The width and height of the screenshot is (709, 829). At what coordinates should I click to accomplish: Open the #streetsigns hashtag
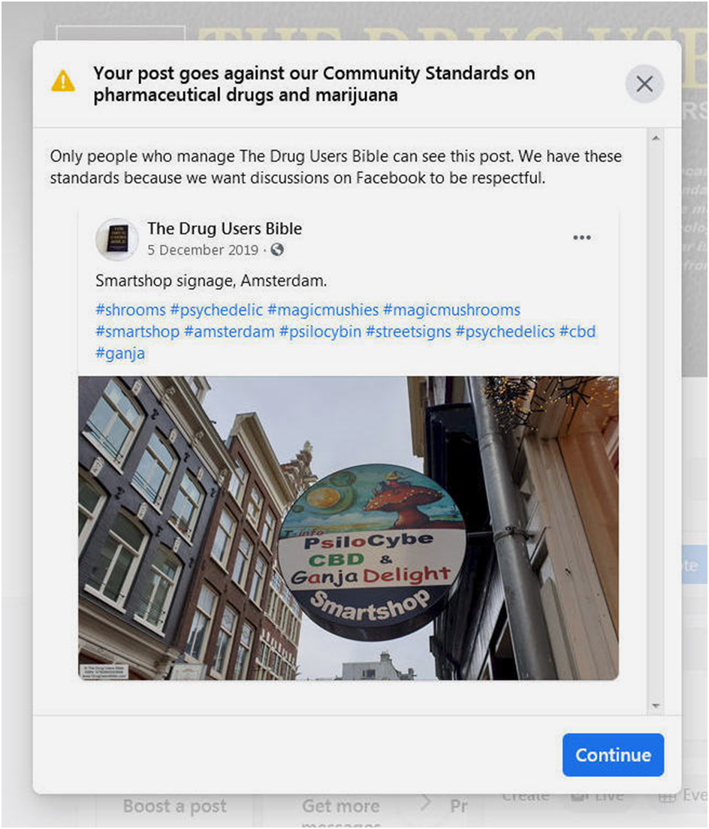pos(409,331)
